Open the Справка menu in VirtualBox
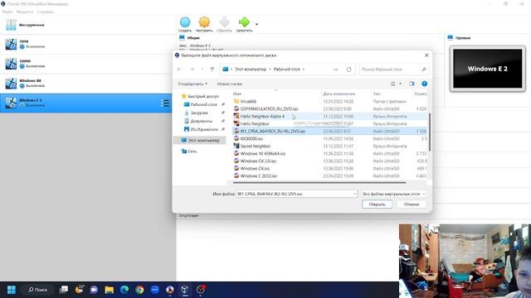The image size is (531, 298). 45,12
